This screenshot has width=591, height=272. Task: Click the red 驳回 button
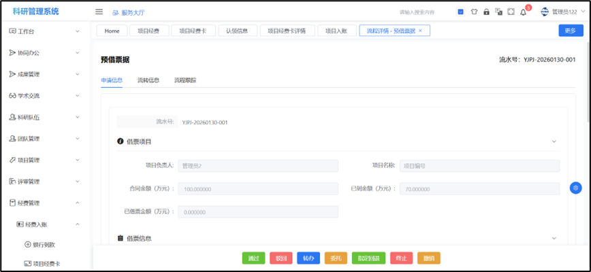(x=281, y=258)
